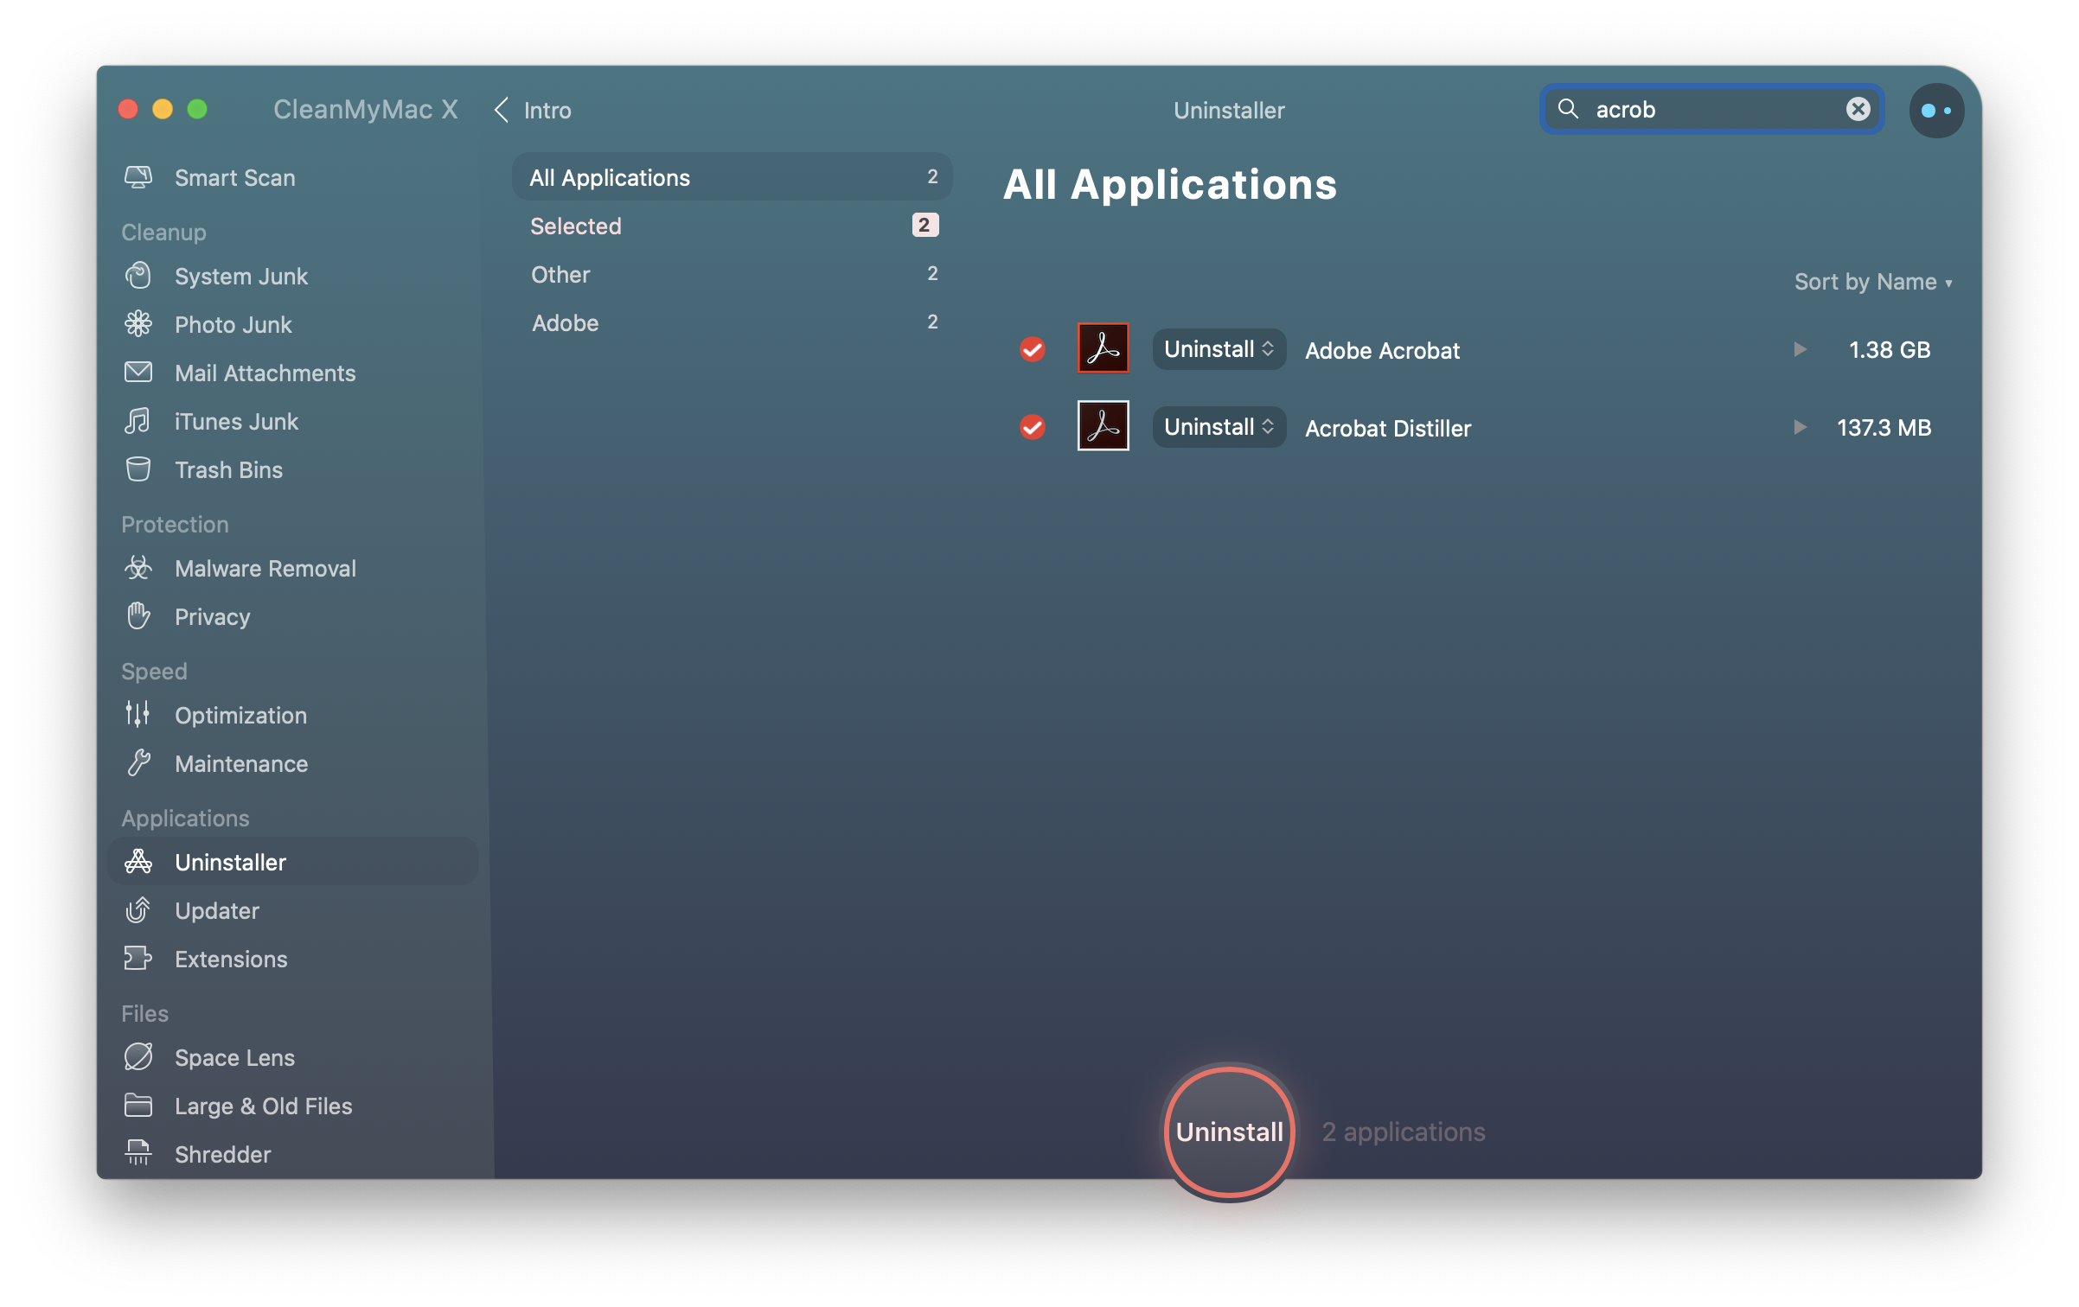This screenshot has width=2079, height=1307.
Task: Open the Adobe vendor category
Action: [x=565, y=322]
